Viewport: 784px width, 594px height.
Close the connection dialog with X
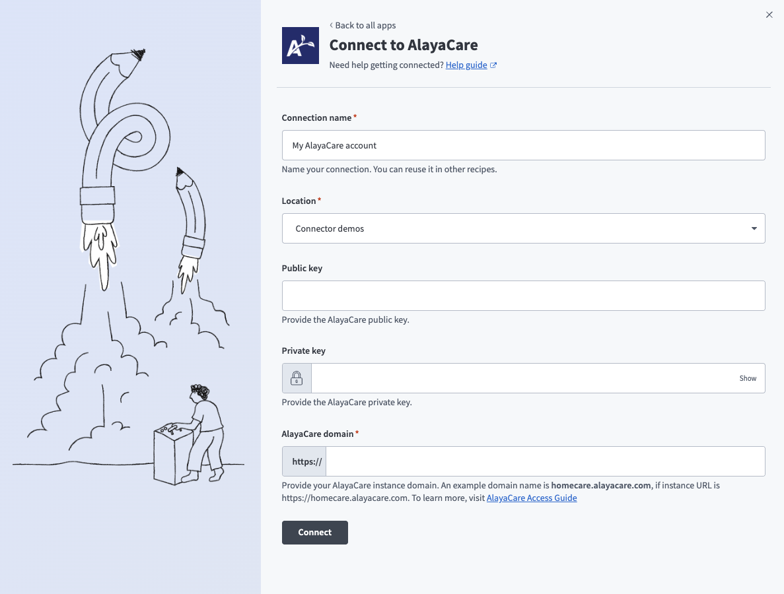pyautogui.click(x=769, y=15)
